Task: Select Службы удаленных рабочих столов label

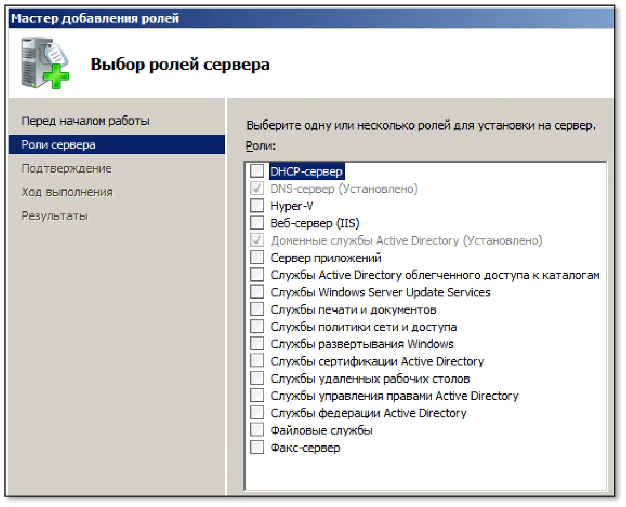Action: [x=370, y=378]
